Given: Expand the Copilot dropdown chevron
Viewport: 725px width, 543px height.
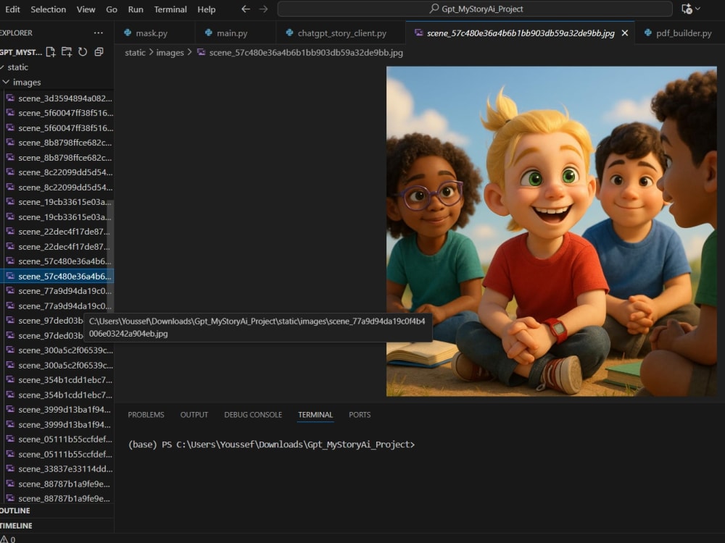Looking at the screenshot, I should [x=698, y=9].
